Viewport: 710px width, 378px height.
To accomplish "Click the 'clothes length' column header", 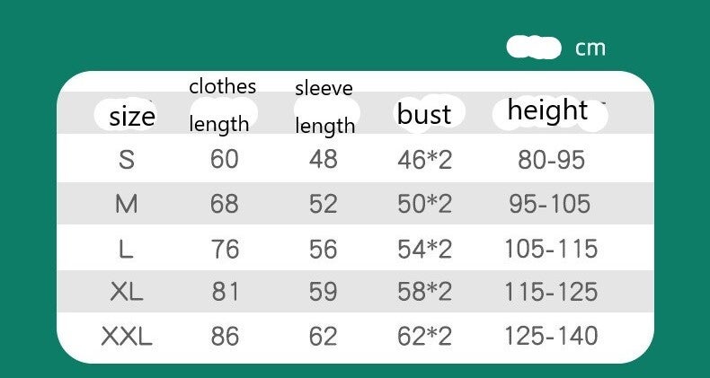I will pos(223,105).
